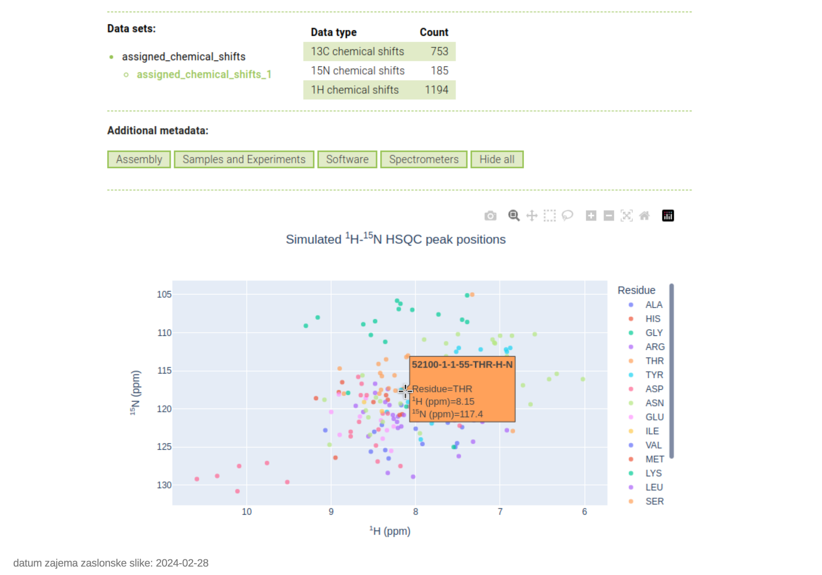The height and width of the screenshot is (575, 822).
Task: Click the Zoom out minus icon
Action: pyautogui.click(x=609, y=216)
